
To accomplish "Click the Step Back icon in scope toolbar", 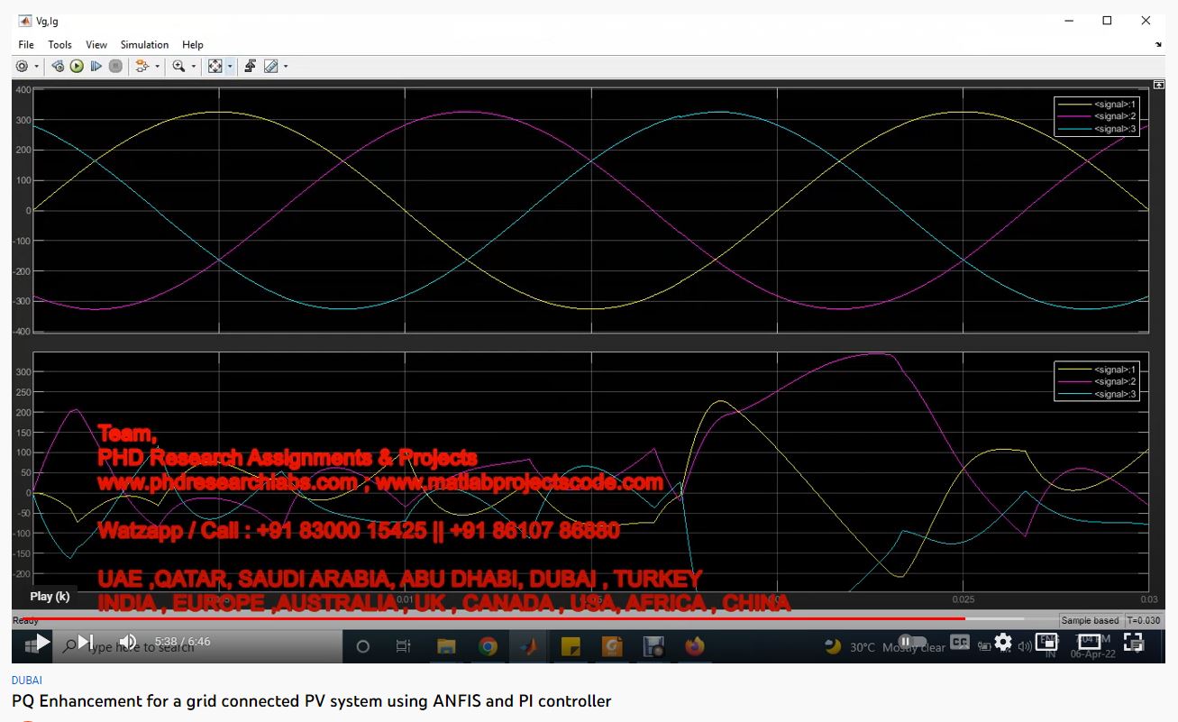I will point(58,66).
